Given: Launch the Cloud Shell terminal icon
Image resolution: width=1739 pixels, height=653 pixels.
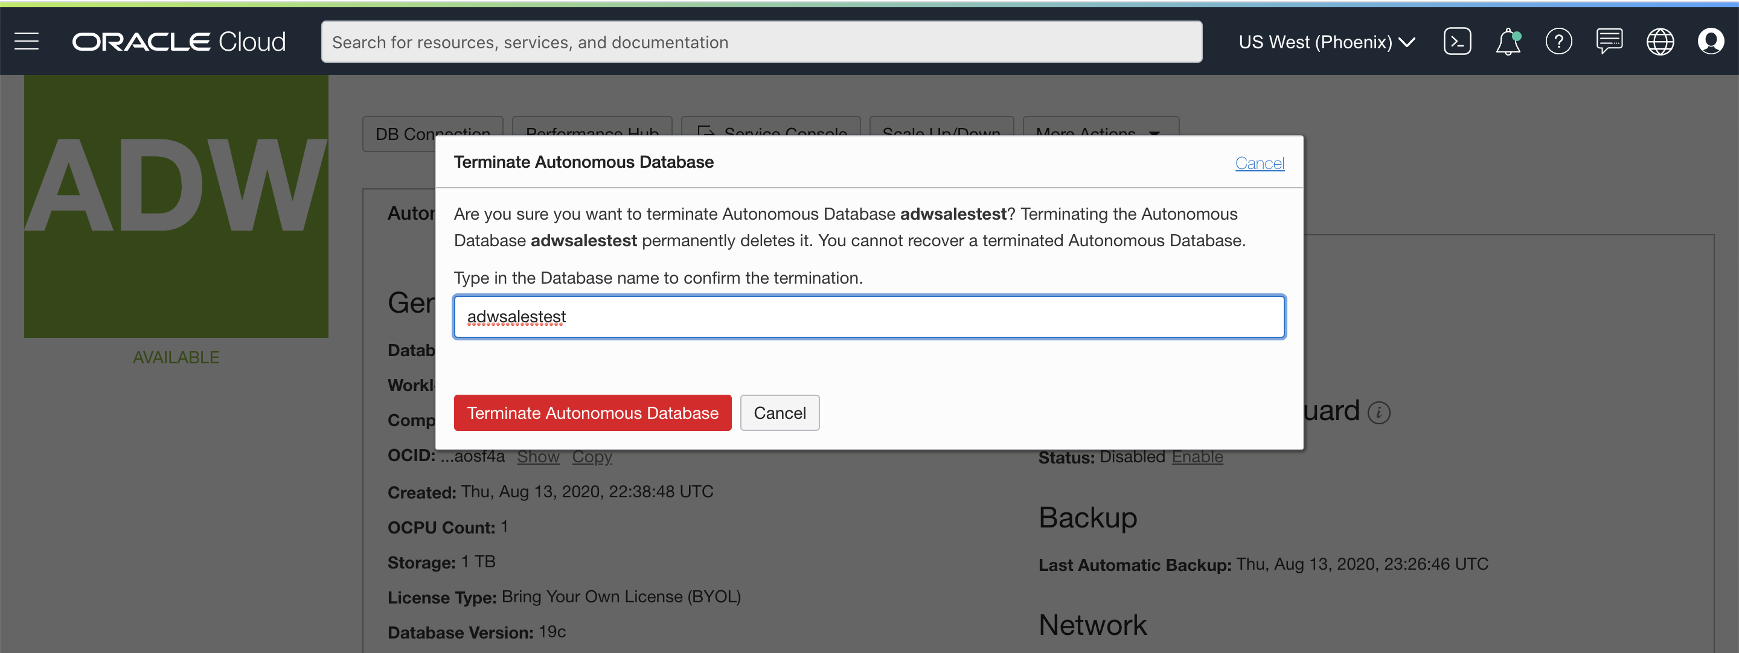Looking at the screenshot, I should 1457,42.
